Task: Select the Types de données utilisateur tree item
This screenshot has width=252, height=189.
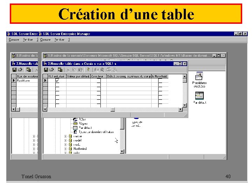Action: pos(96,132)
